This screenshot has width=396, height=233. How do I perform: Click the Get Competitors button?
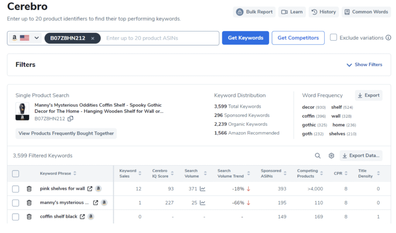[298, 38]
